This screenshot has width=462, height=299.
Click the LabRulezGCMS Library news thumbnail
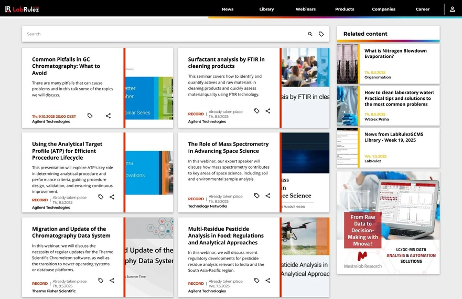click(347, 148)
